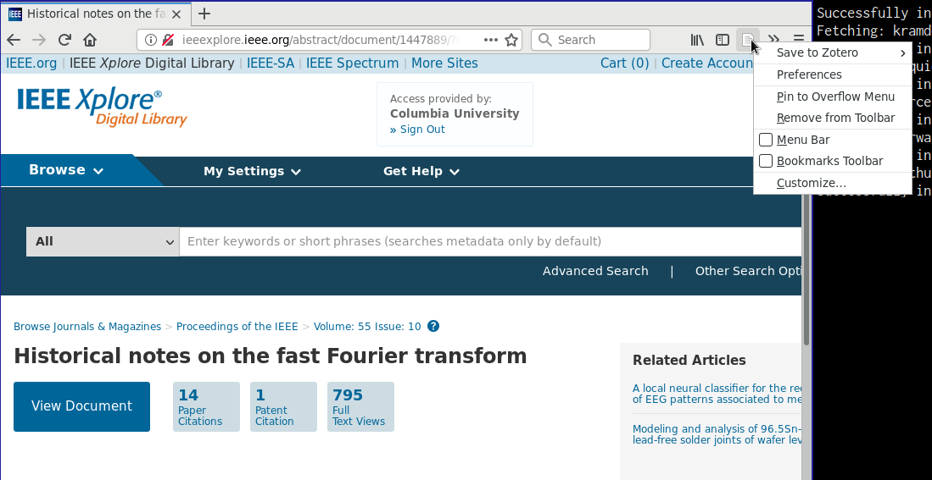
Task: Show sidebars using the sidebar icon
Action: pyautogui.click(x=723, y=40)
